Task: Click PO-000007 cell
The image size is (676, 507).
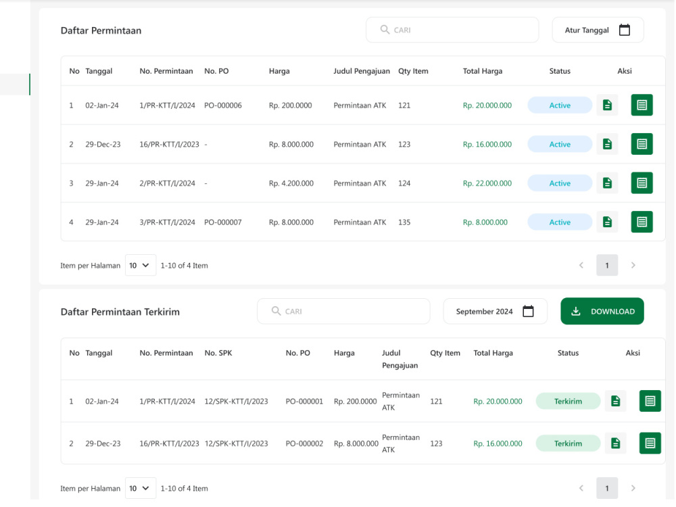Action: click(x=223, y=222)
